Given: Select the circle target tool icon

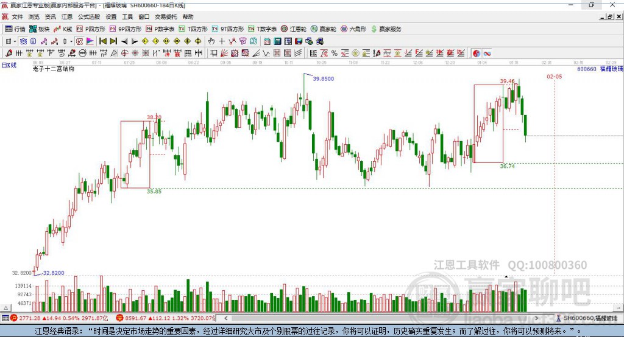Looking at the screenshot, I should click(124, 54).
